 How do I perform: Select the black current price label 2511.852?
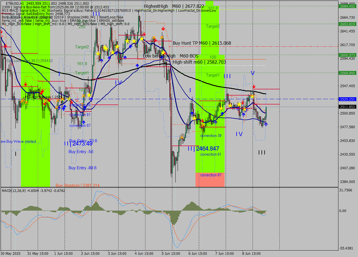coord(347,107)
